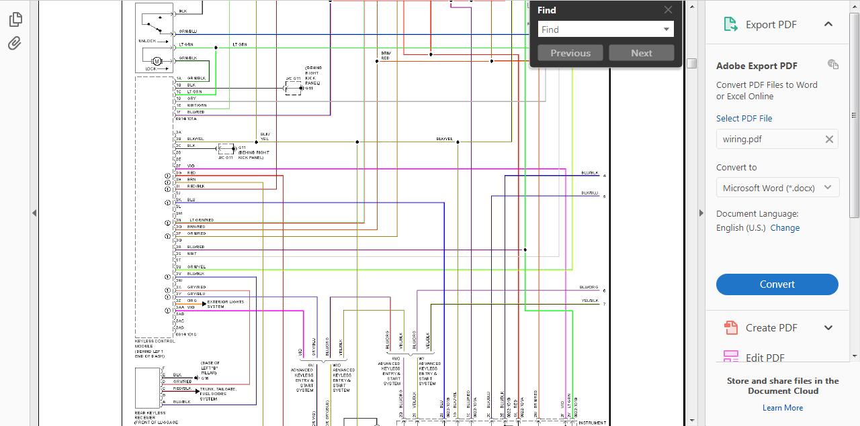Open the attachments paperclip panel
This screenshot has height=426, width=860.
(x=15, y=44)
